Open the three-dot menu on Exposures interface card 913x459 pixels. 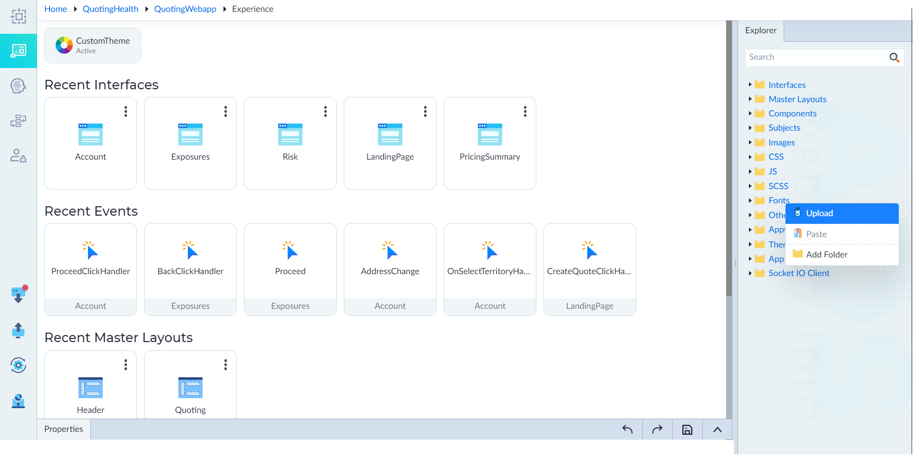click(x=225, y=112)
